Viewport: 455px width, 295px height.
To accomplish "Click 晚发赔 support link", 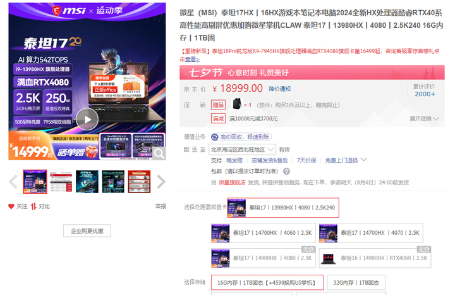I will coord(234,160).
